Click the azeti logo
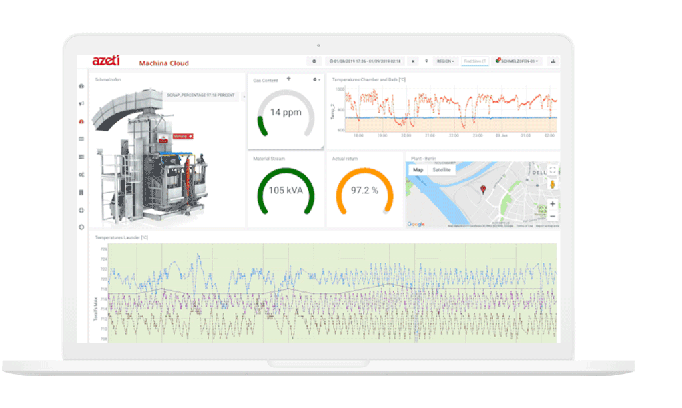The height and width of the screenshot is (408, 682). point(105,61)
